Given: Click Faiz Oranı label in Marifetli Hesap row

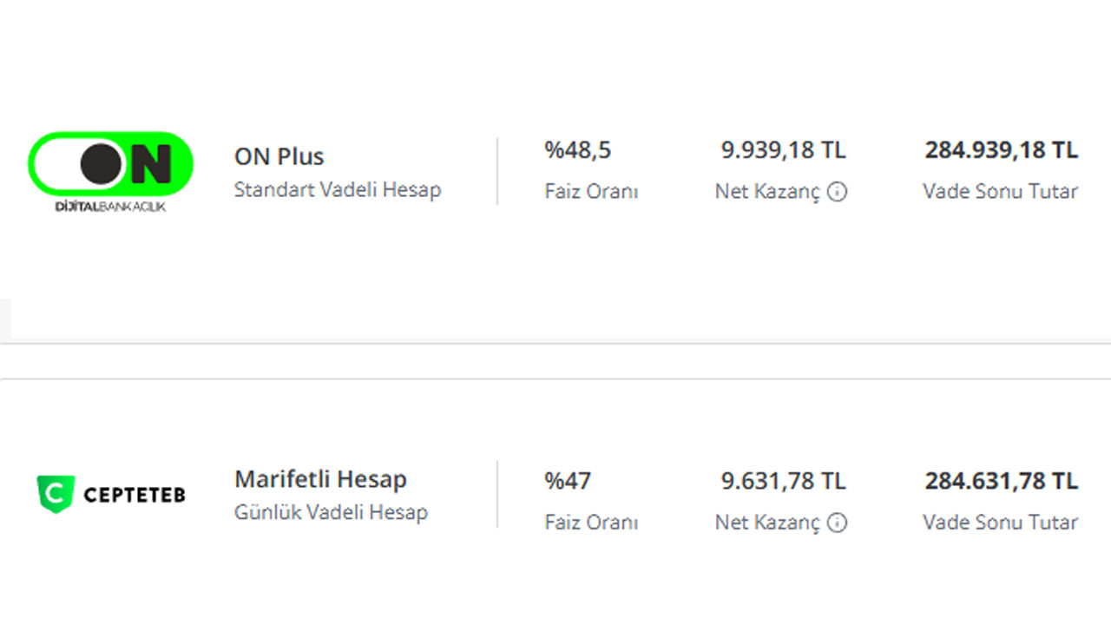Looking at the screenshot, I should click(591, 523).
